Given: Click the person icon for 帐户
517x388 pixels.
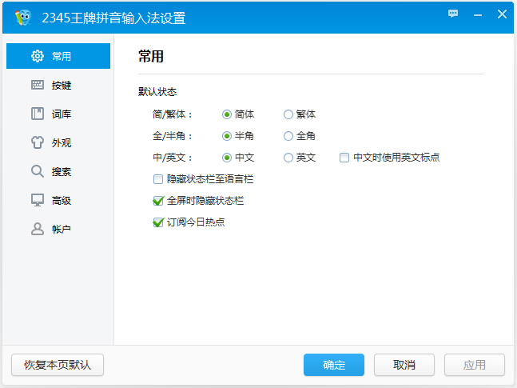Looking at the screenshot, I should click(x=38, y=229).
